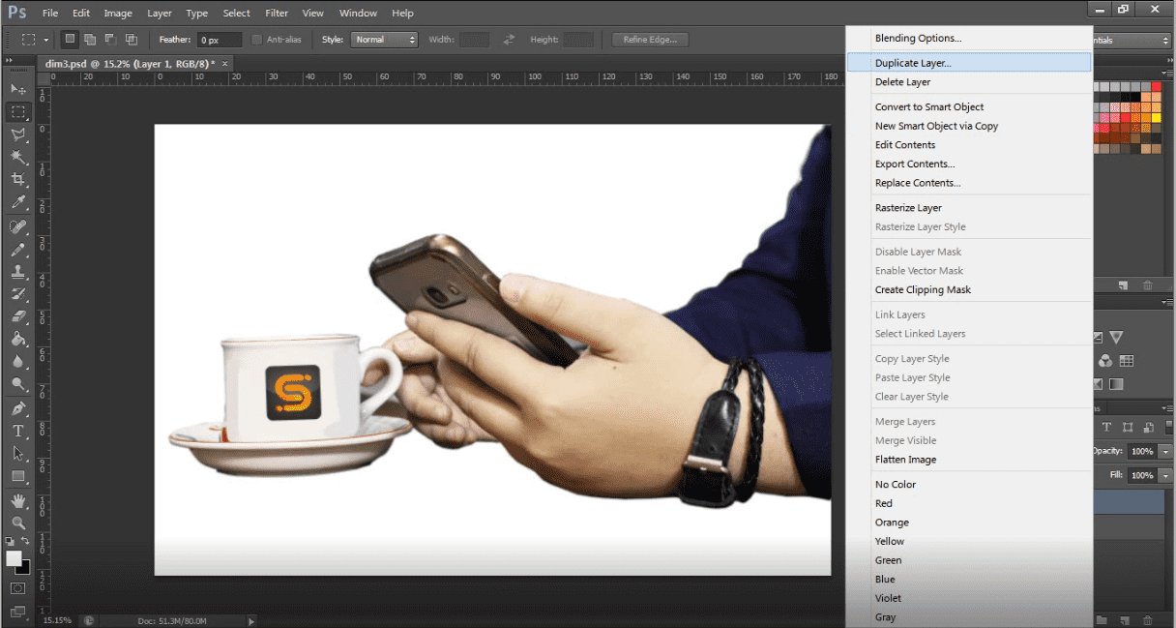Click Duplicate Layer in context menu

click(x=913, y=63)
